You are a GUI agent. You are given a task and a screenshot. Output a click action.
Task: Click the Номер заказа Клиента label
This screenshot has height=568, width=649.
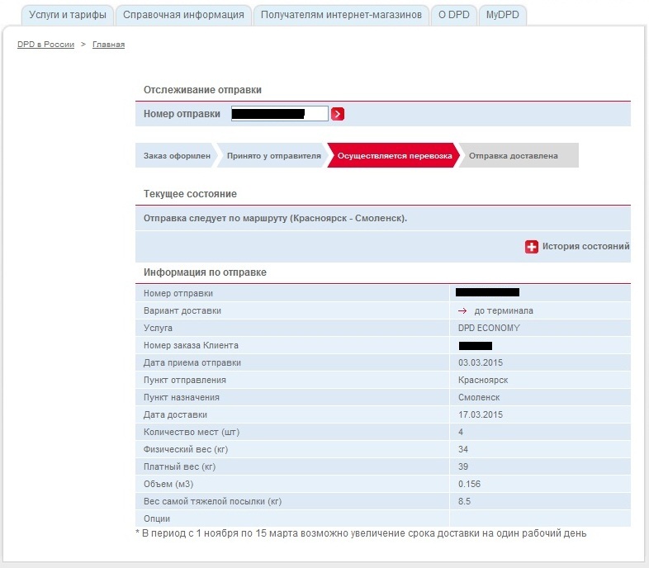tap(191, 345)
